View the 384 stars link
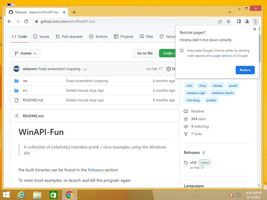The width and height of the screenshot is (267, 200). point(195,119)
